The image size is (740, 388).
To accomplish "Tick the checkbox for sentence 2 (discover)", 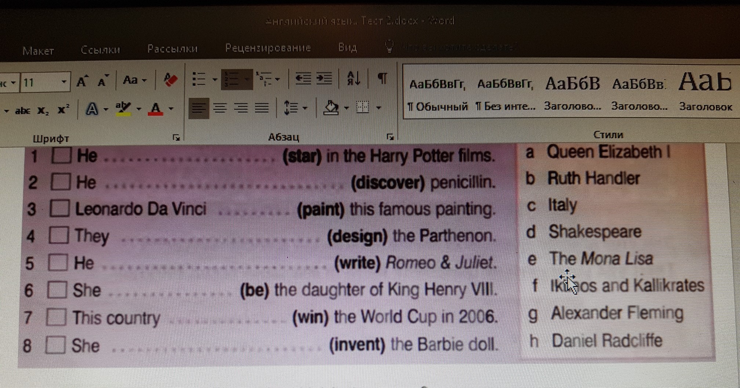I will pos(60,182).
